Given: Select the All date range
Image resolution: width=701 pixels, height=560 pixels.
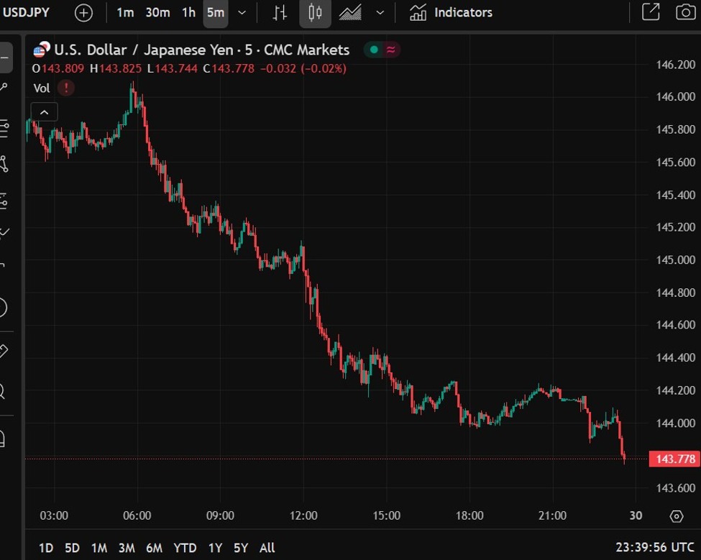Looking at the screenshot, I should pyautogui.click(x=267, y=548).
